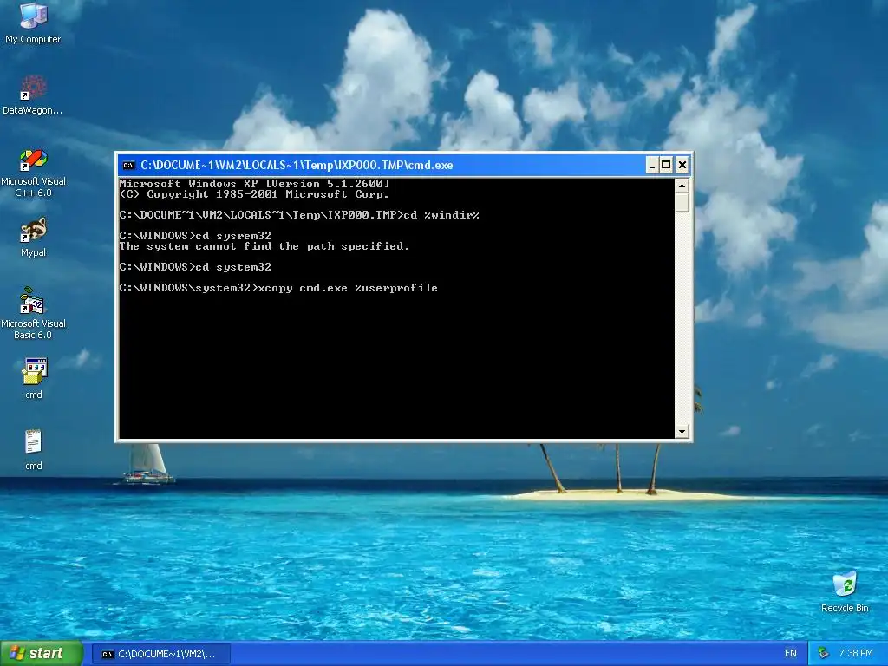Select the Microsoft Visual C++ 6.0 shortcut
888x666 pixels.
point(33,173)
